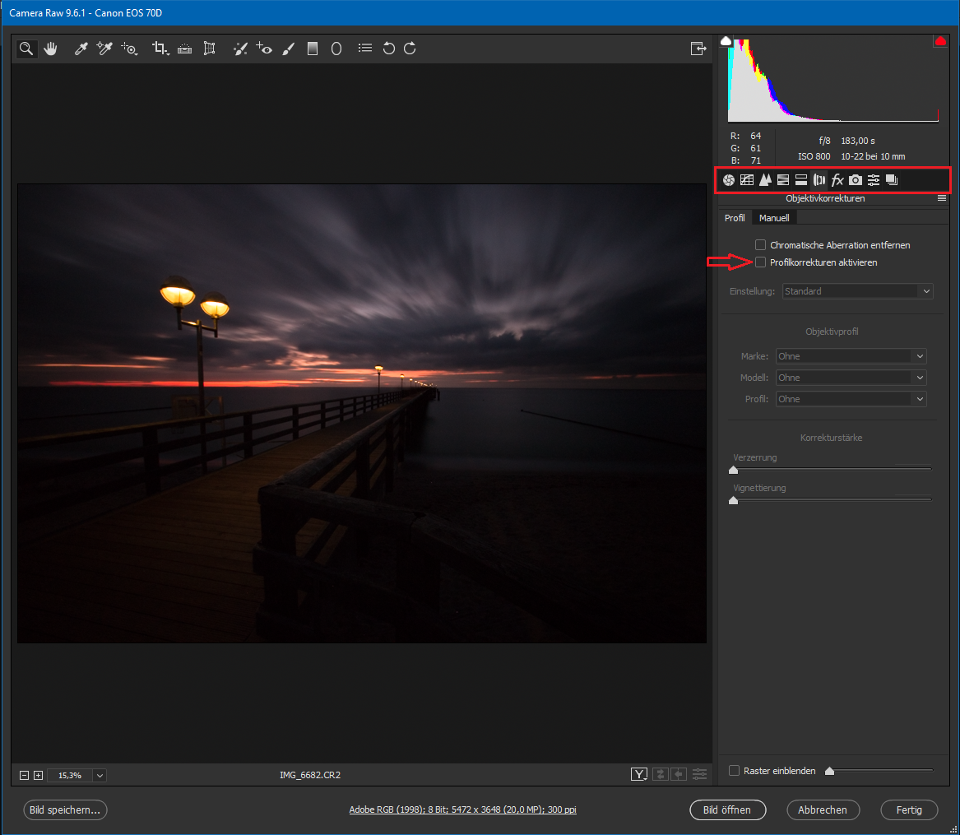The width and height of the screenshot is (960, 835).
Task: Pick the White Balance eyedropper tool
Action: coord(81,49)
